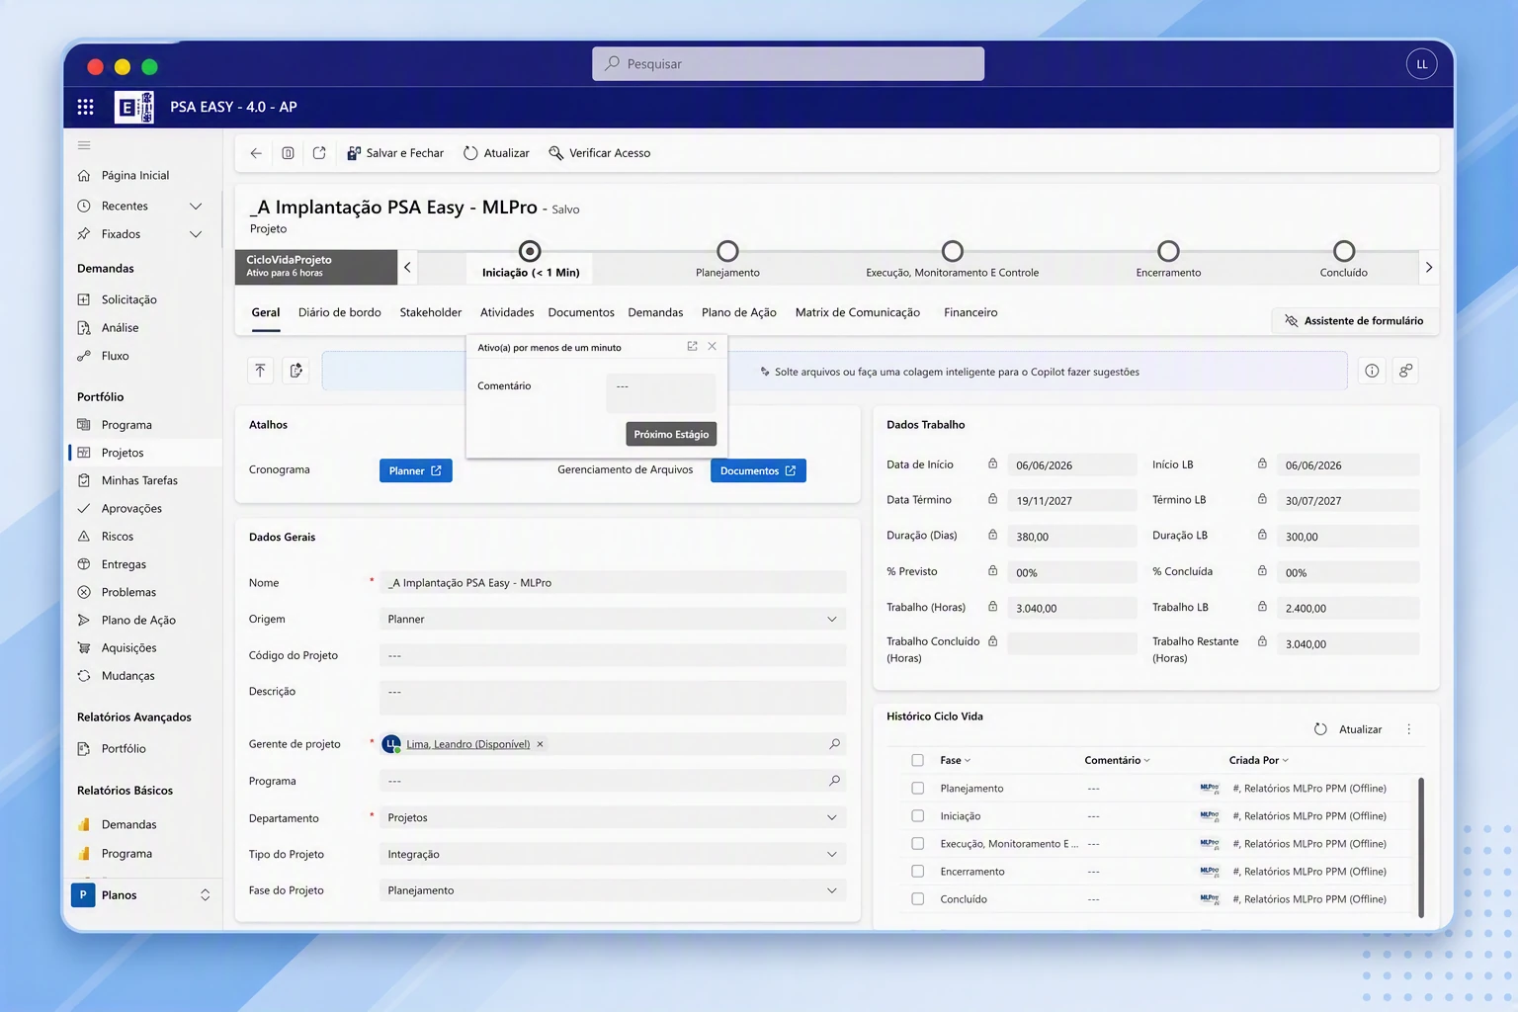The height and width of the screenshot is (1012, 1518).
Task: Click the Descrição text field
Action: pos(613,697)
